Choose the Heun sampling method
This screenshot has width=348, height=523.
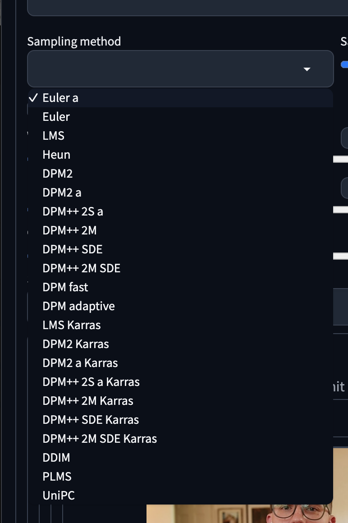point(56,154)
